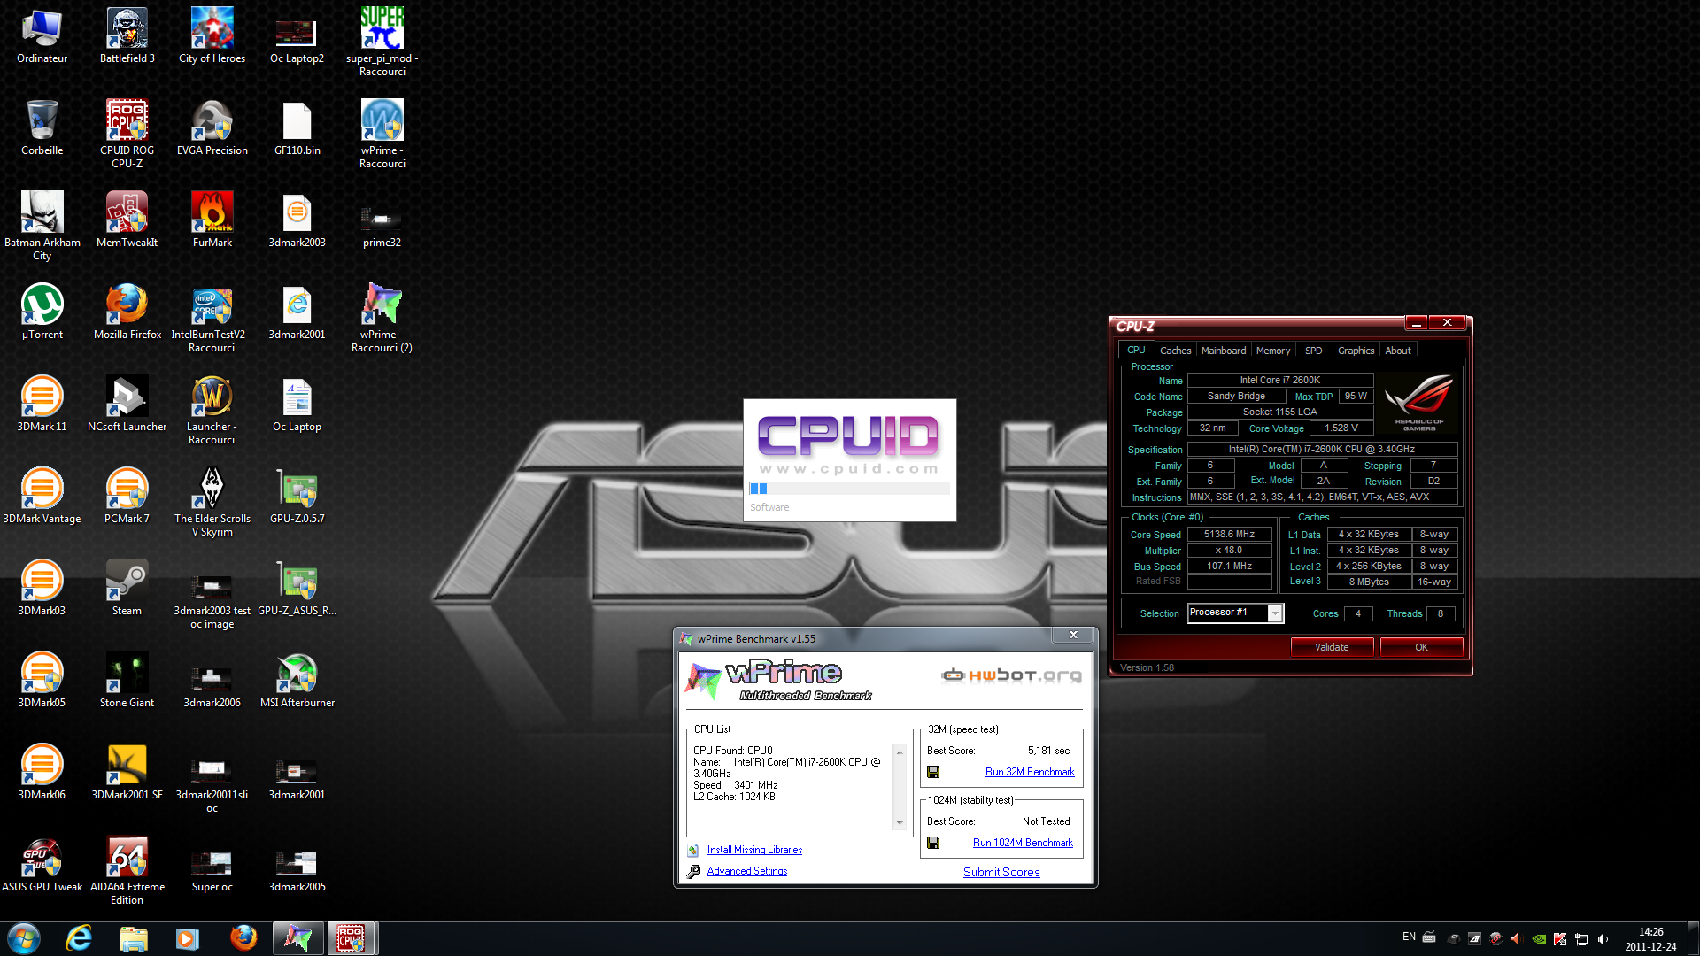Open µTorrent desktop shortcut
The width and height of the screenshot is (1700, 956).
pos(42,312)
